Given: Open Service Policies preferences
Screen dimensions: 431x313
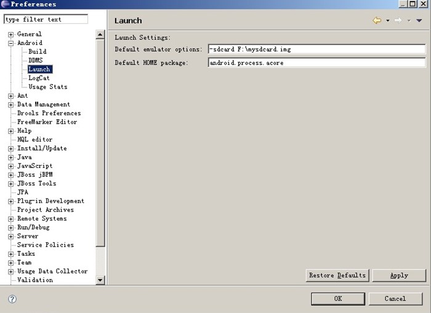Looking at the screenshot, I should [46, 245].
